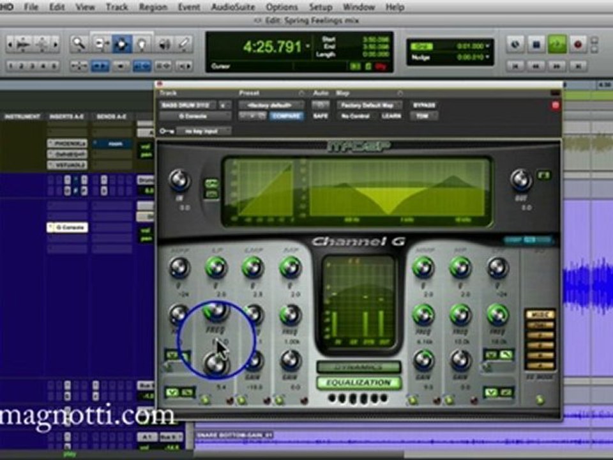Open the Factory Default Map dropdown

coord(370,105)
